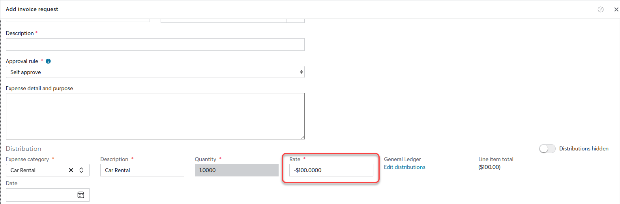Close the Add invoice request dialog
Screen dimensions: 620x204
click(x=616, y=9)
